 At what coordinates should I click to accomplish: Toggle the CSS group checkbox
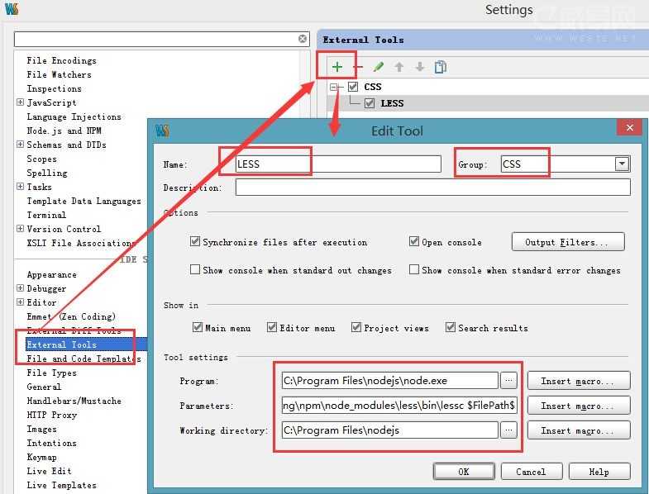353,87
